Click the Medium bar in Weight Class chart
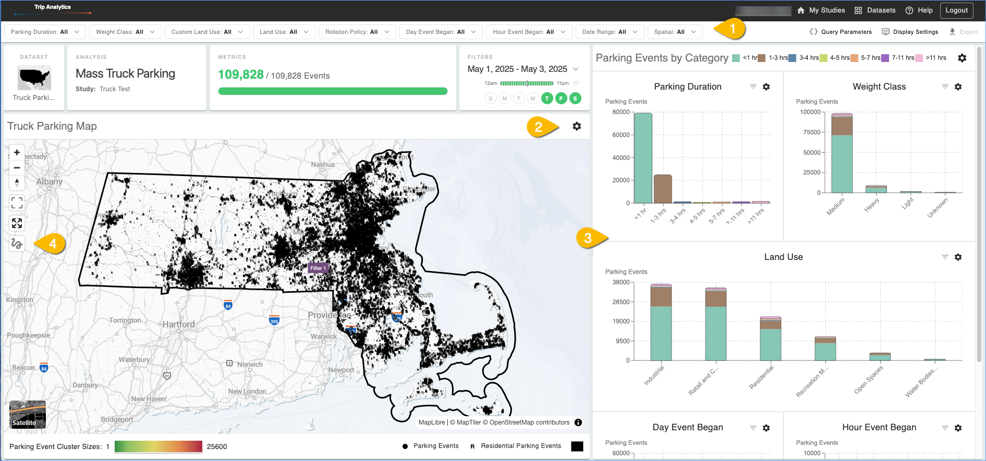Viewport: 986px width, 461px height. coord(842,153)
